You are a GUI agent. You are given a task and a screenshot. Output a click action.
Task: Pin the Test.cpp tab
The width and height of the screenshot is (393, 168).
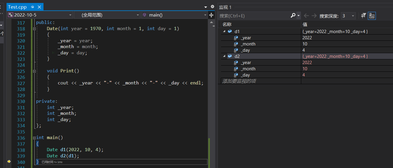[x=32, y=7]
